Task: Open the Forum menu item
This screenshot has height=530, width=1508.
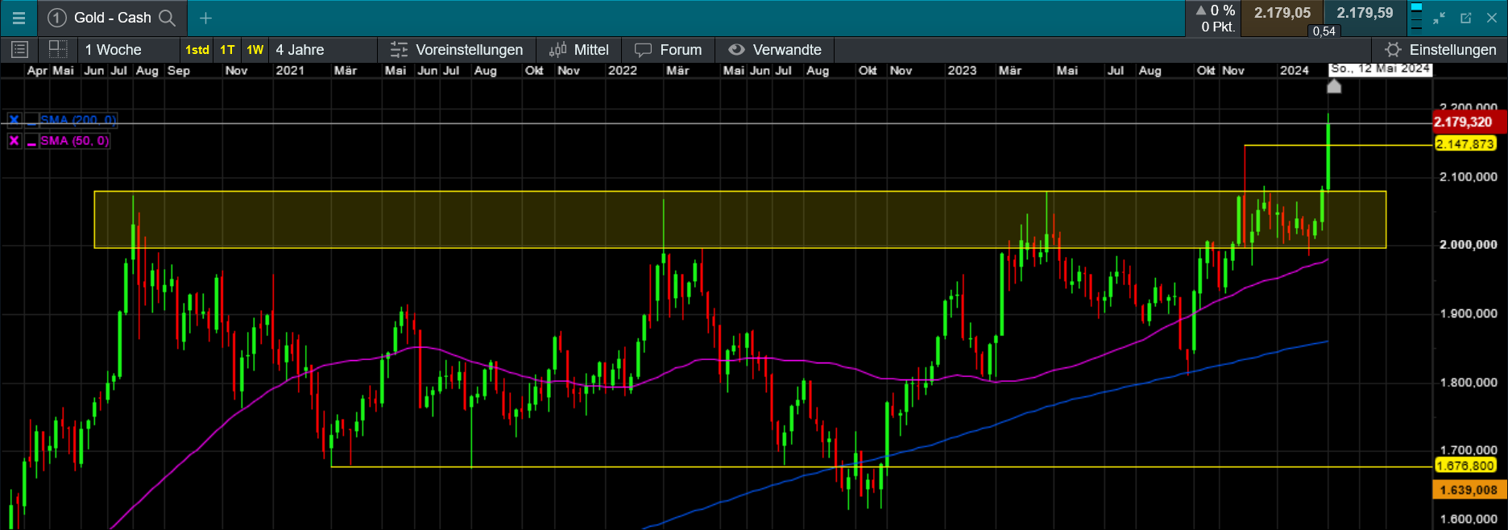Action: click(669, 50)
